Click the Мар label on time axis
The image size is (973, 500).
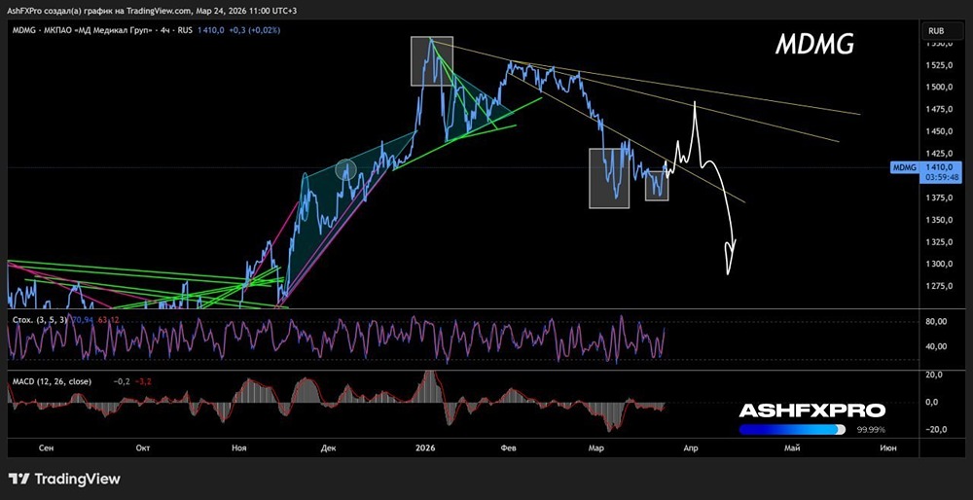(595, 447)
